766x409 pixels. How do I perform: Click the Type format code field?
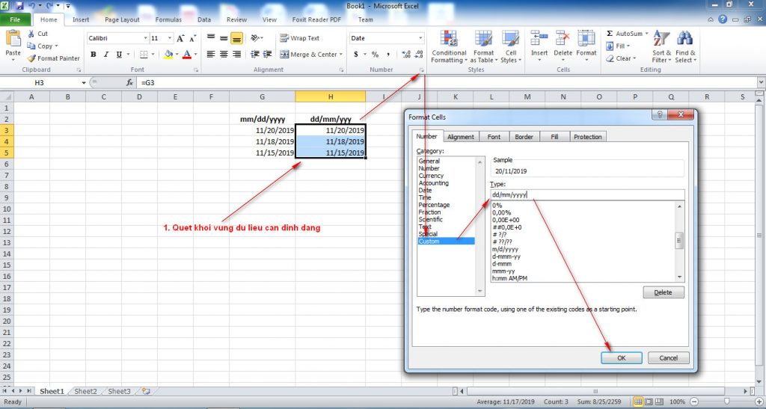587,194
